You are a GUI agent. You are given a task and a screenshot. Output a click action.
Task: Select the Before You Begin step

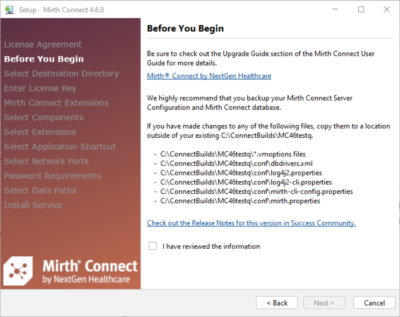click(44, 59)
